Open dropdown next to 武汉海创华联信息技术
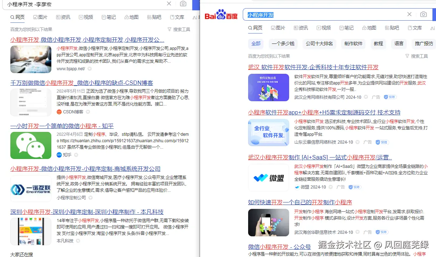Image resolution: width=436 pixels, height=257 pixels. [x=358, y=232]
